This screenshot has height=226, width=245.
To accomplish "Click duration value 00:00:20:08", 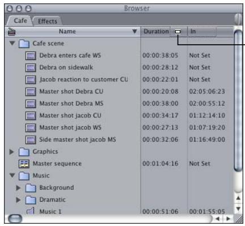I will pyautogui.click(x=160, y=92).
